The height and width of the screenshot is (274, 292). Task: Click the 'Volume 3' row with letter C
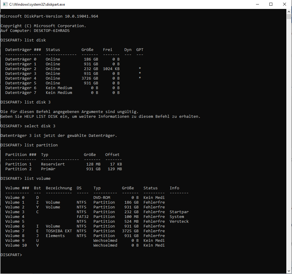(97, 212)
